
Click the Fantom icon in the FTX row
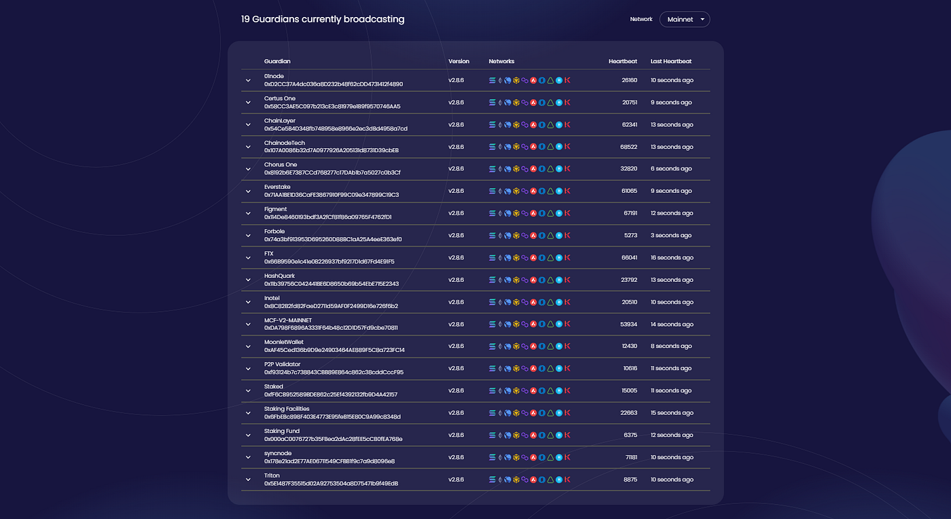(x=559, y=258)
